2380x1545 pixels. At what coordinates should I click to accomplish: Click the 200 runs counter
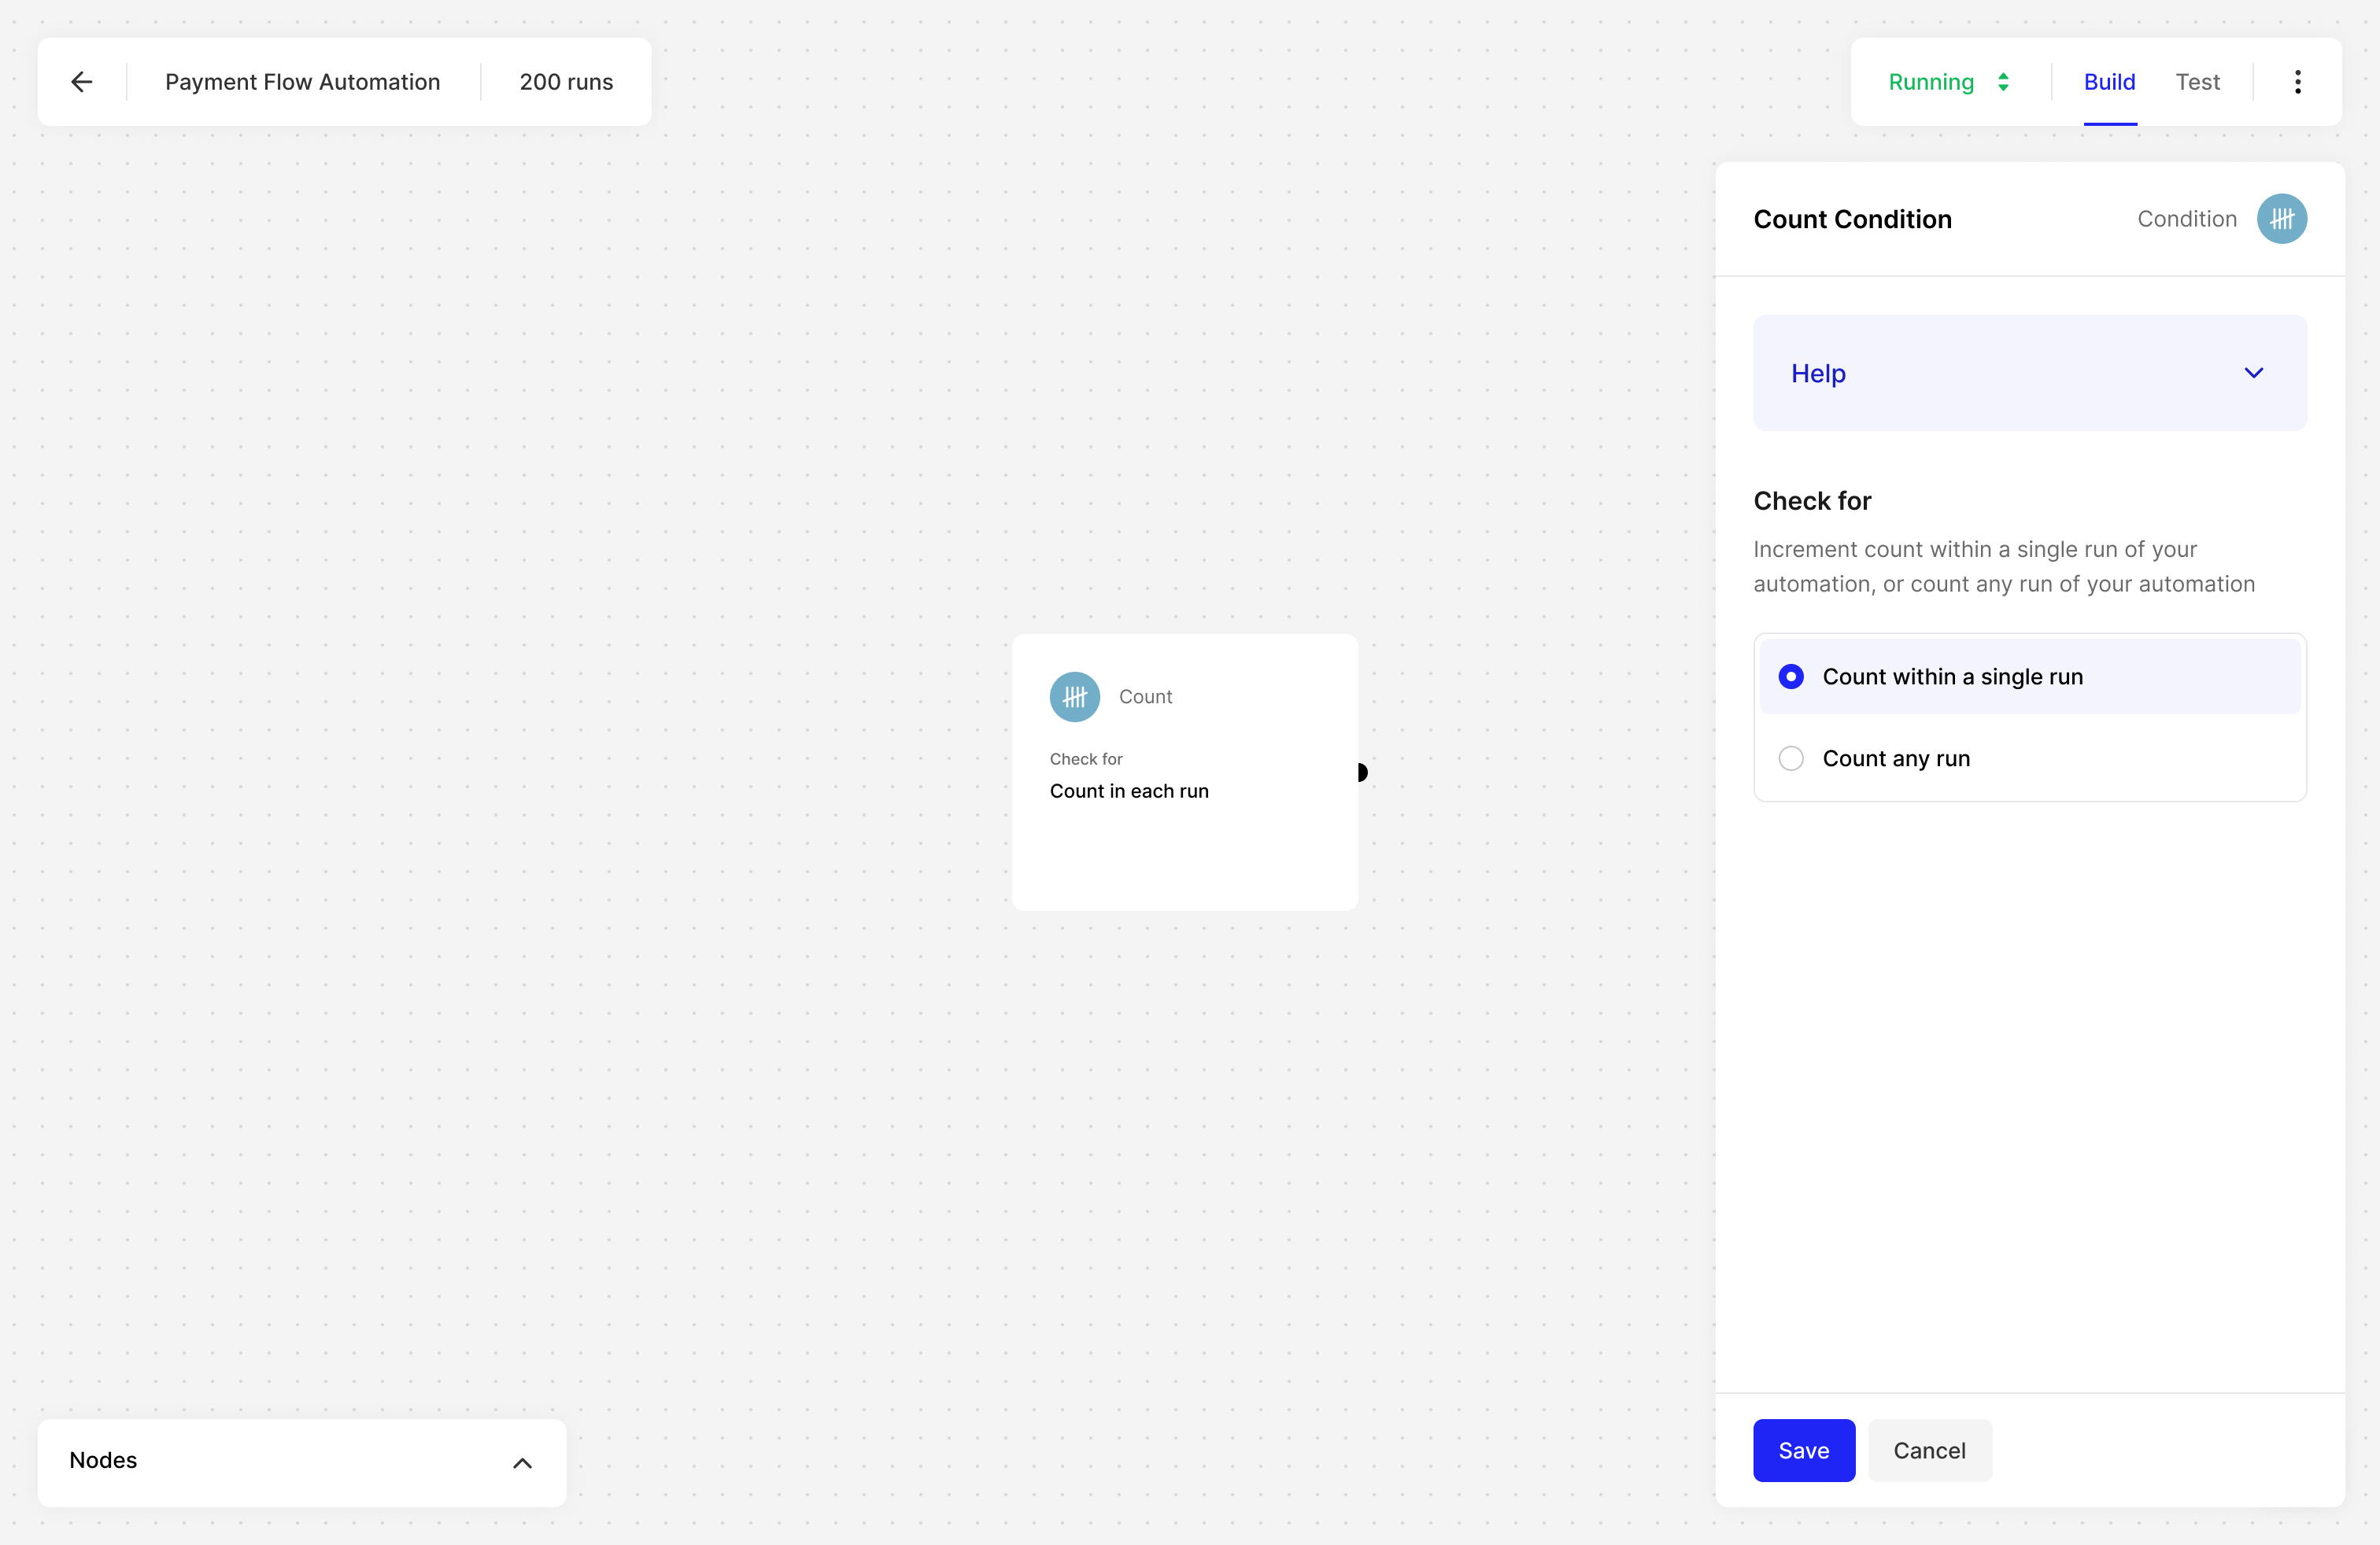point(566,82)
